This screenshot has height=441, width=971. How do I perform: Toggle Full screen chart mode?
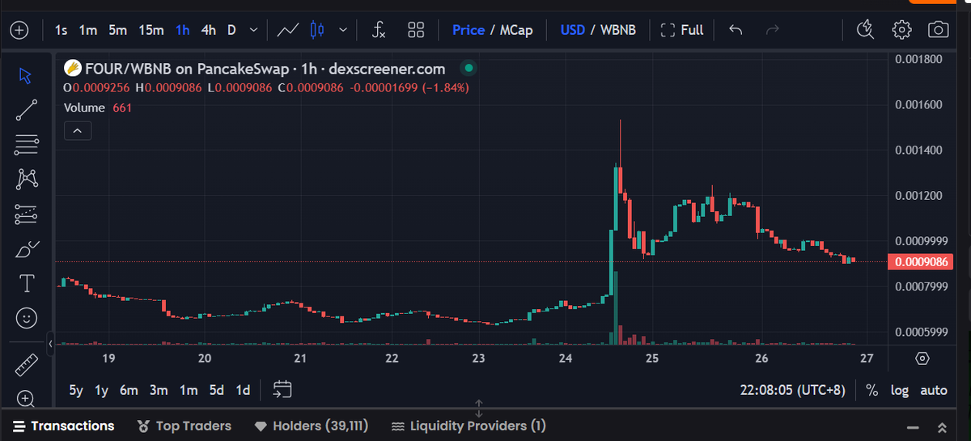pos(682,30)
